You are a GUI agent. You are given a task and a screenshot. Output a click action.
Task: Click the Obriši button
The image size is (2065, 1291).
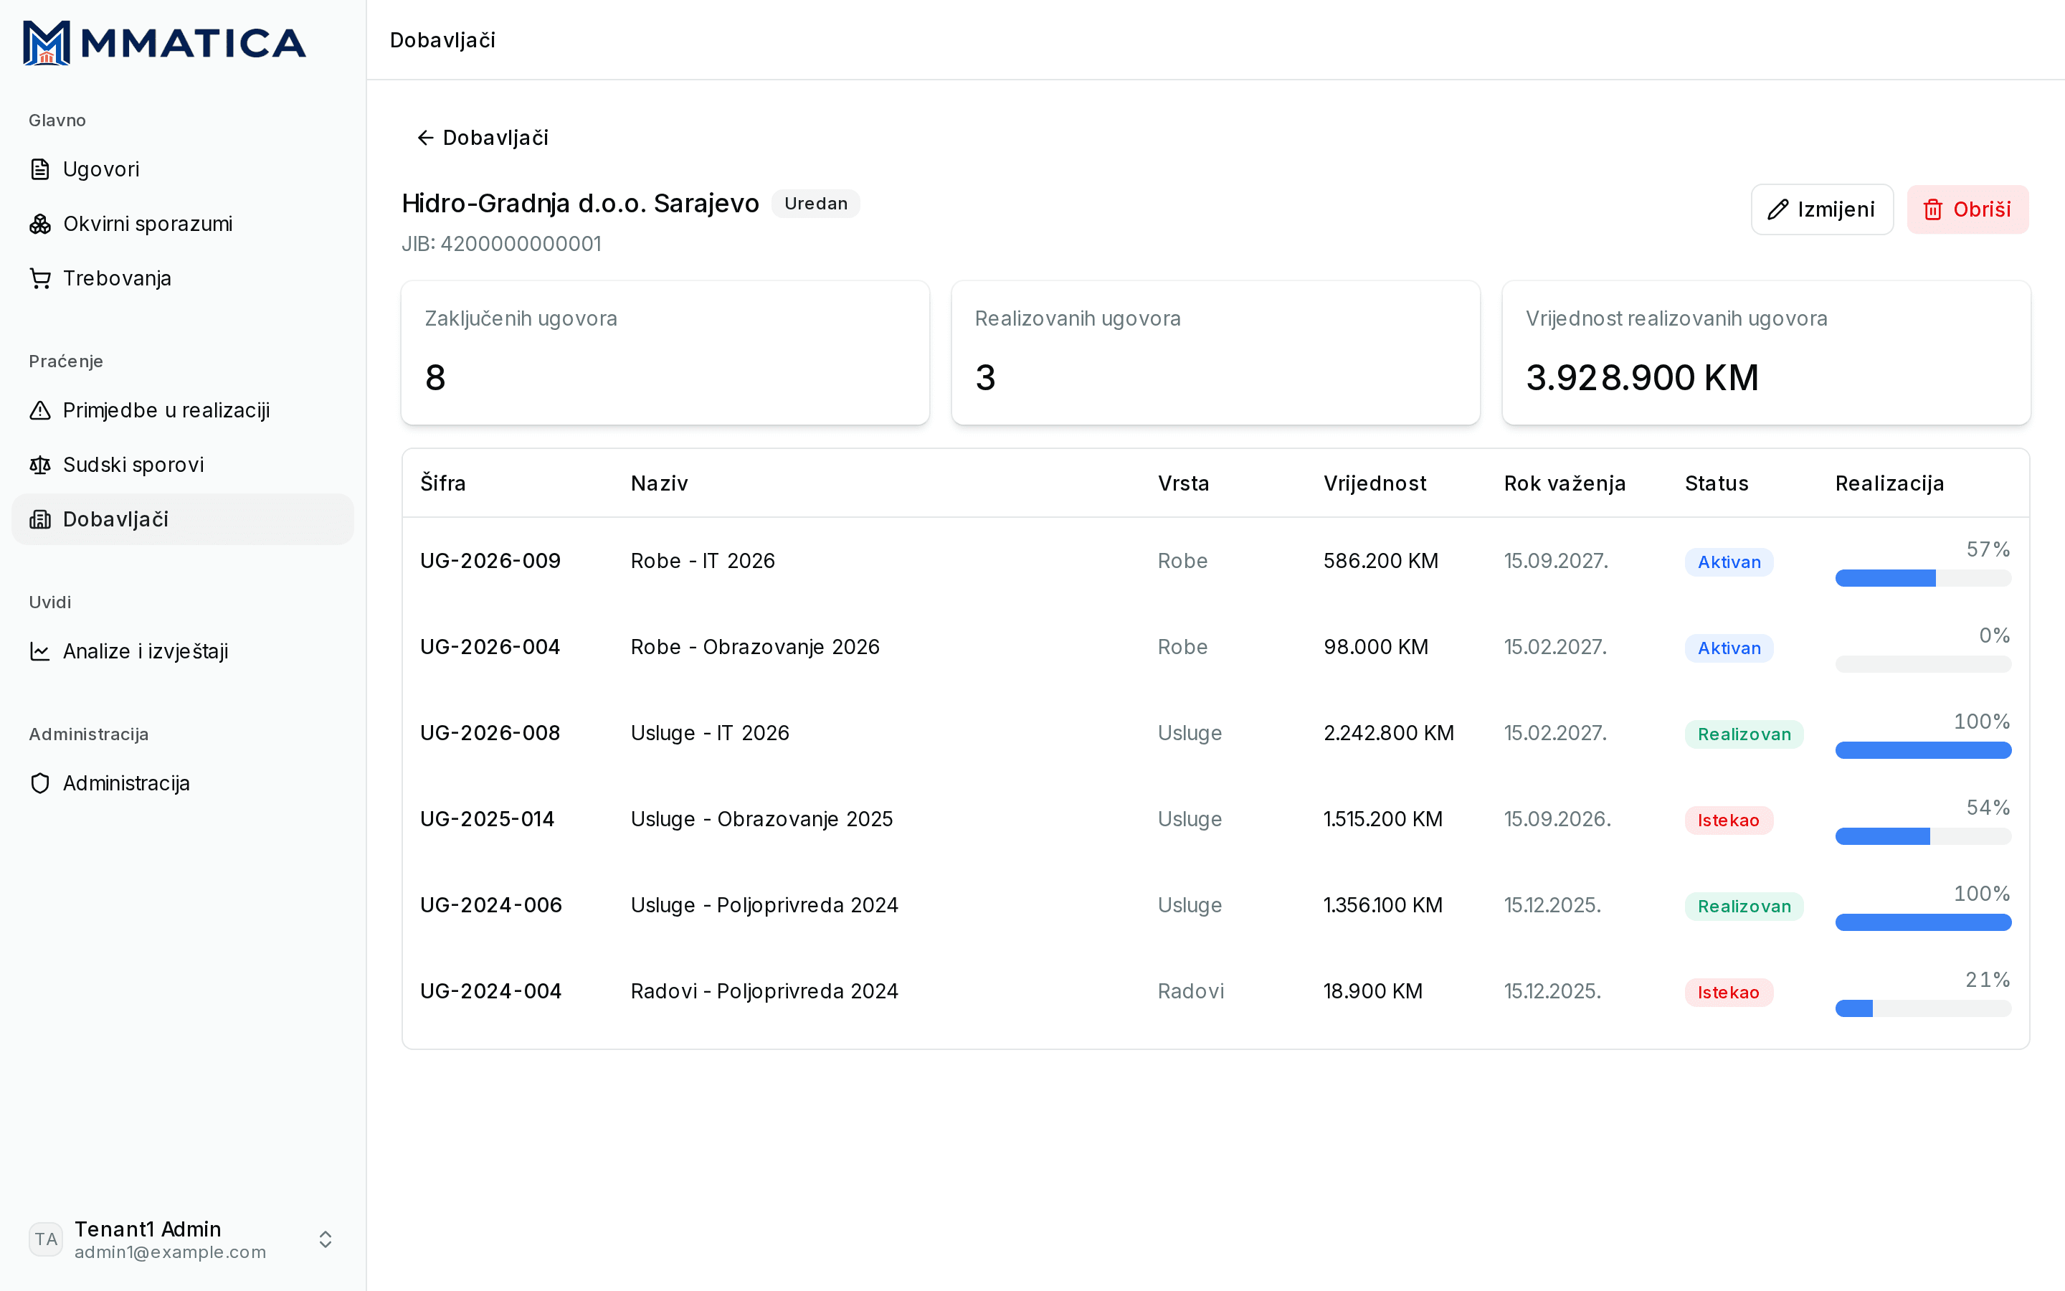point(1967,209)
